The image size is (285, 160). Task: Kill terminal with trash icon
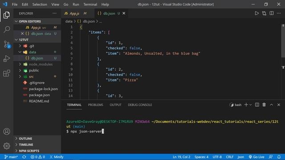[264, 105]
